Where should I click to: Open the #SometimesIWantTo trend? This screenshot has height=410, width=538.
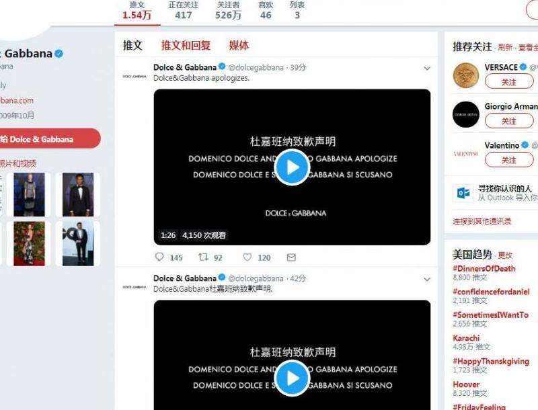(x=490, y=315)
